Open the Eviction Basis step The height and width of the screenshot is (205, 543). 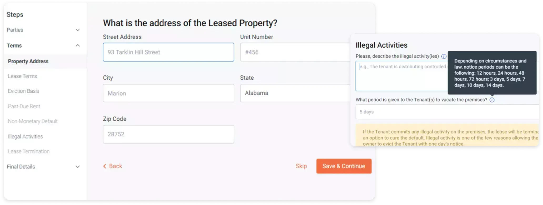click(23, 91)
